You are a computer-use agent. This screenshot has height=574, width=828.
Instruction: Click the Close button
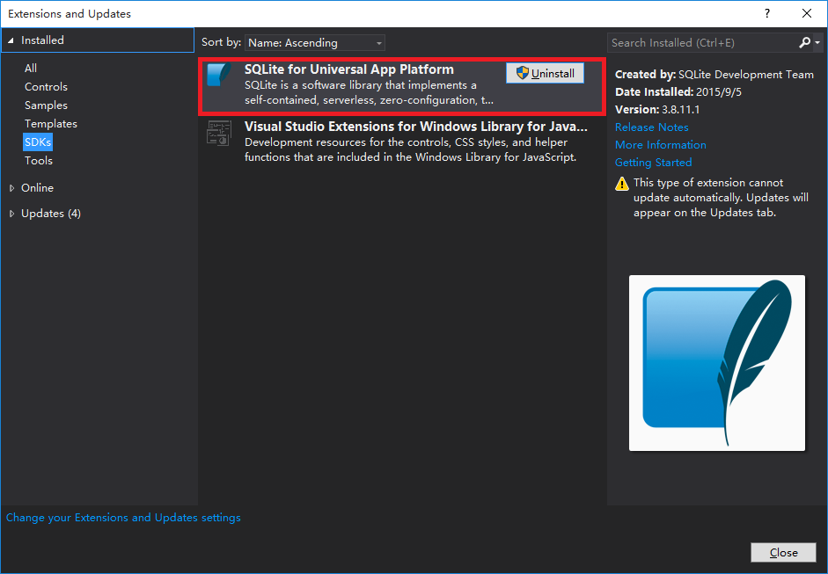783,552
